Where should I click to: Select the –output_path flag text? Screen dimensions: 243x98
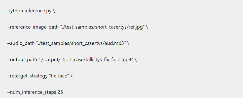pos(22,60)
